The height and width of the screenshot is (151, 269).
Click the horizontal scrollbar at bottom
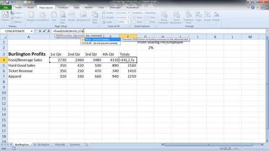coord(208,145)
